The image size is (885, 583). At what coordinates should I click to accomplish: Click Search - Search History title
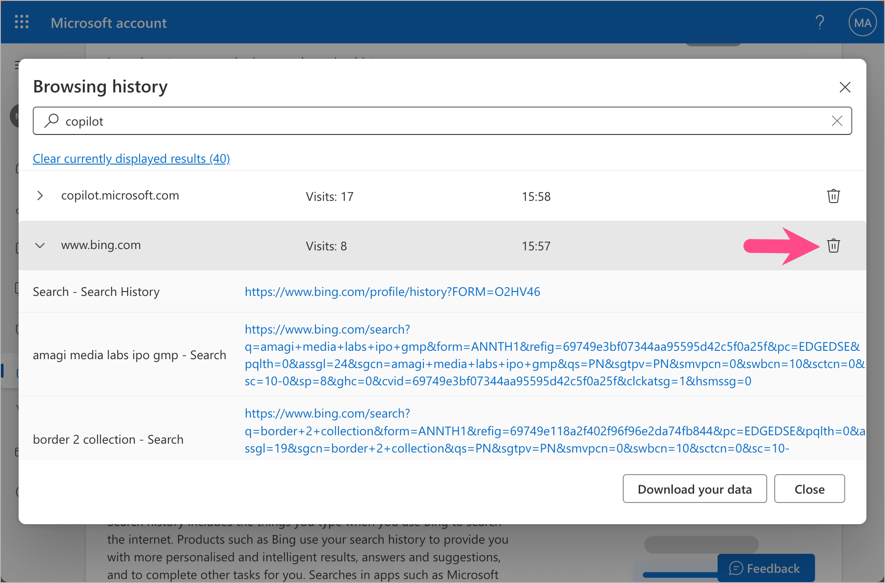coord(96,292)
